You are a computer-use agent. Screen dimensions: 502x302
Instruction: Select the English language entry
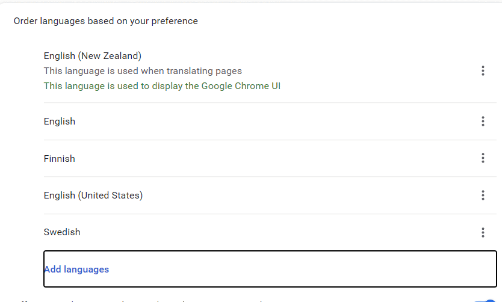[x=60, y=122]
